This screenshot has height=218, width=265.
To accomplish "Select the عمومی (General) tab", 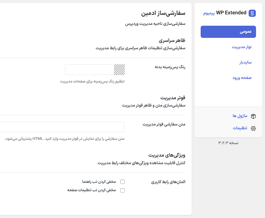I will point(228,32).
